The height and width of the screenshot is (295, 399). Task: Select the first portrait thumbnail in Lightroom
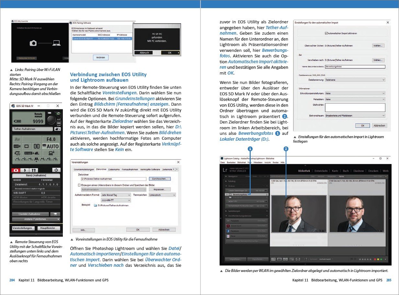click(299, 214)
